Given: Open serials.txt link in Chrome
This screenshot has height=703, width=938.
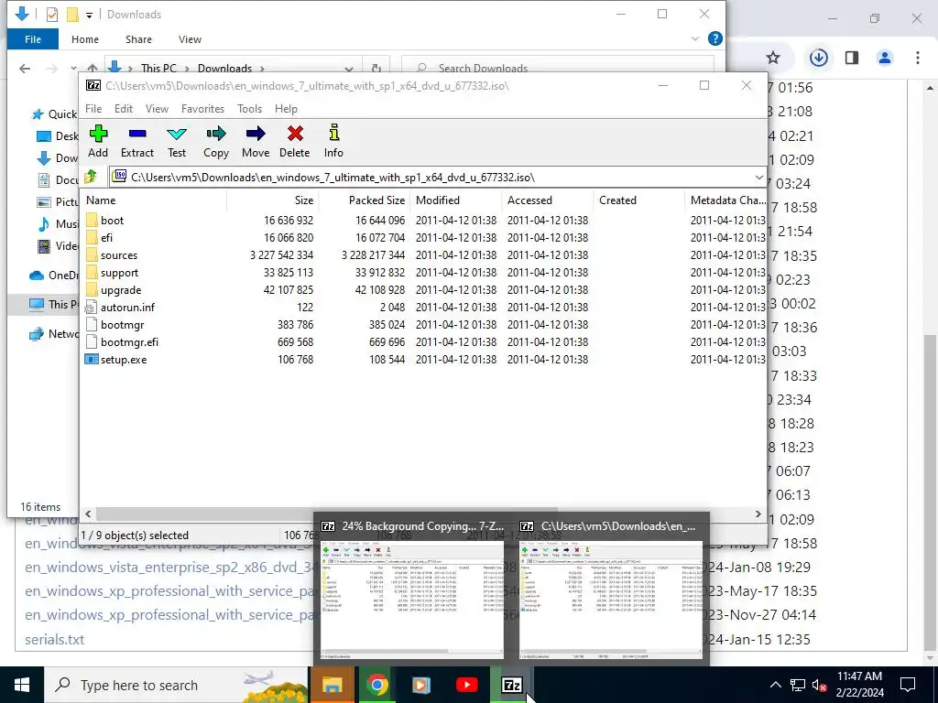Looking at the screenshot, I should click(x=54, y=639).
